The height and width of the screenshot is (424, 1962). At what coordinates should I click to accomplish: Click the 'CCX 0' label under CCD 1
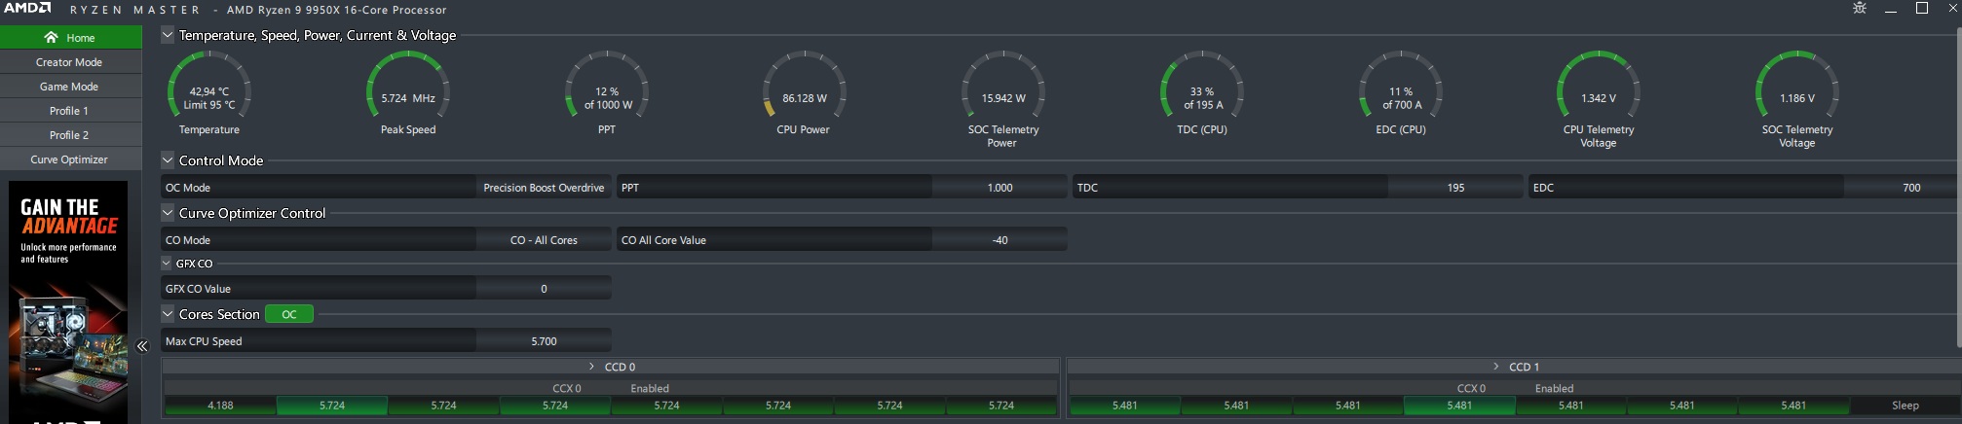coord(1471,388)
